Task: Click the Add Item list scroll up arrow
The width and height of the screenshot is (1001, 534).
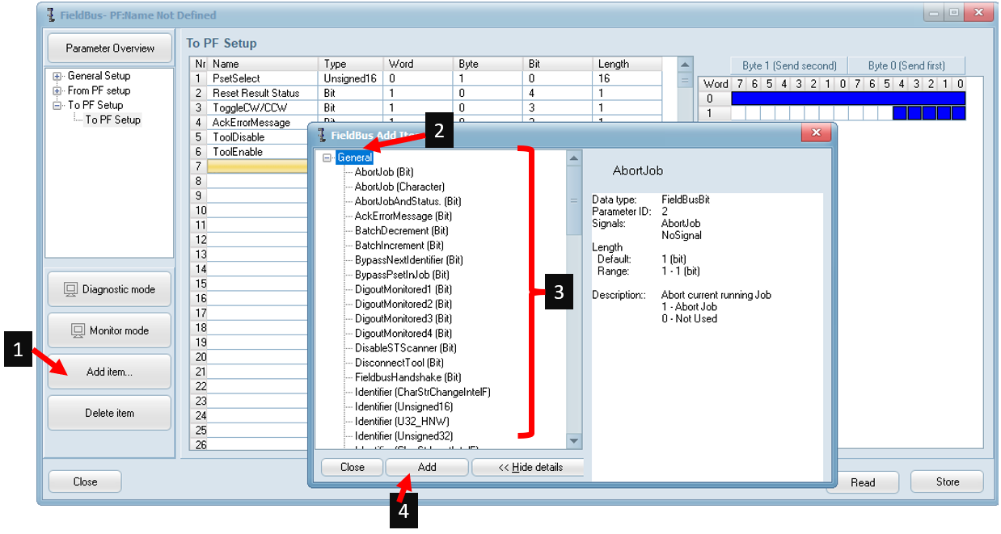Action: click(574, 158)
